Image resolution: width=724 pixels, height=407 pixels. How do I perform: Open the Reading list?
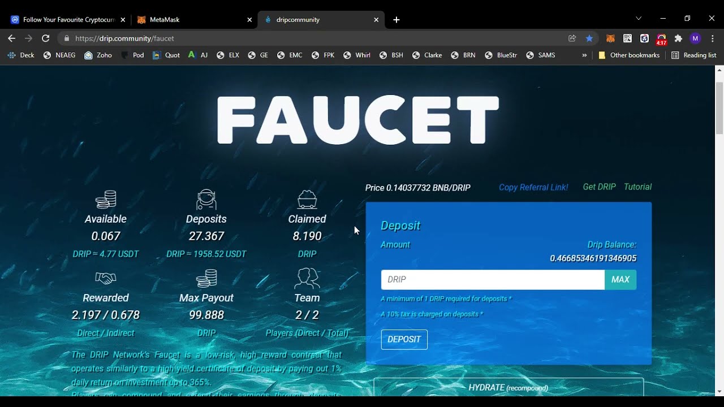[x=694, y=55]
